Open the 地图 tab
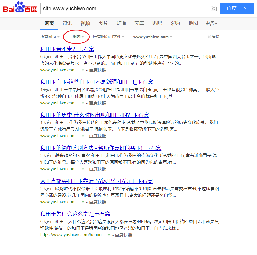Viewport: 257px width, 255px height. coord(193,23)
